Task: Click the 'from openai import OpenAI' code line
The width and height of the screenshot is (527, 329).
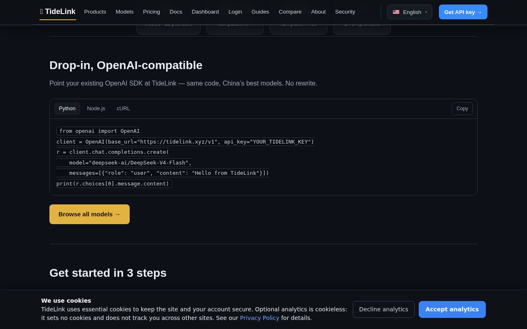Action: (99, 131)
